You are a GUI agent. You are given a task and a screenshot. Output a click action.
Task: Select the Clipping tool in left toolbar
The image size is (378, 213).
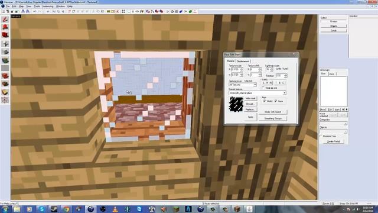(5, 92)
